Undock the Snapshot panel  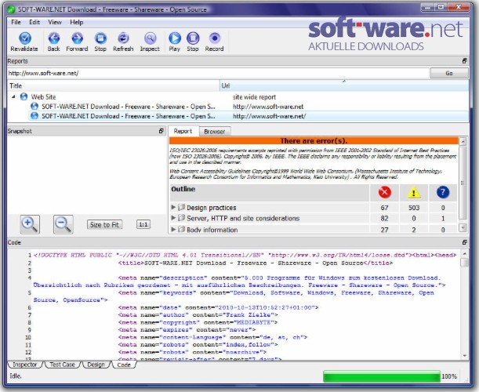coord(161,131)
